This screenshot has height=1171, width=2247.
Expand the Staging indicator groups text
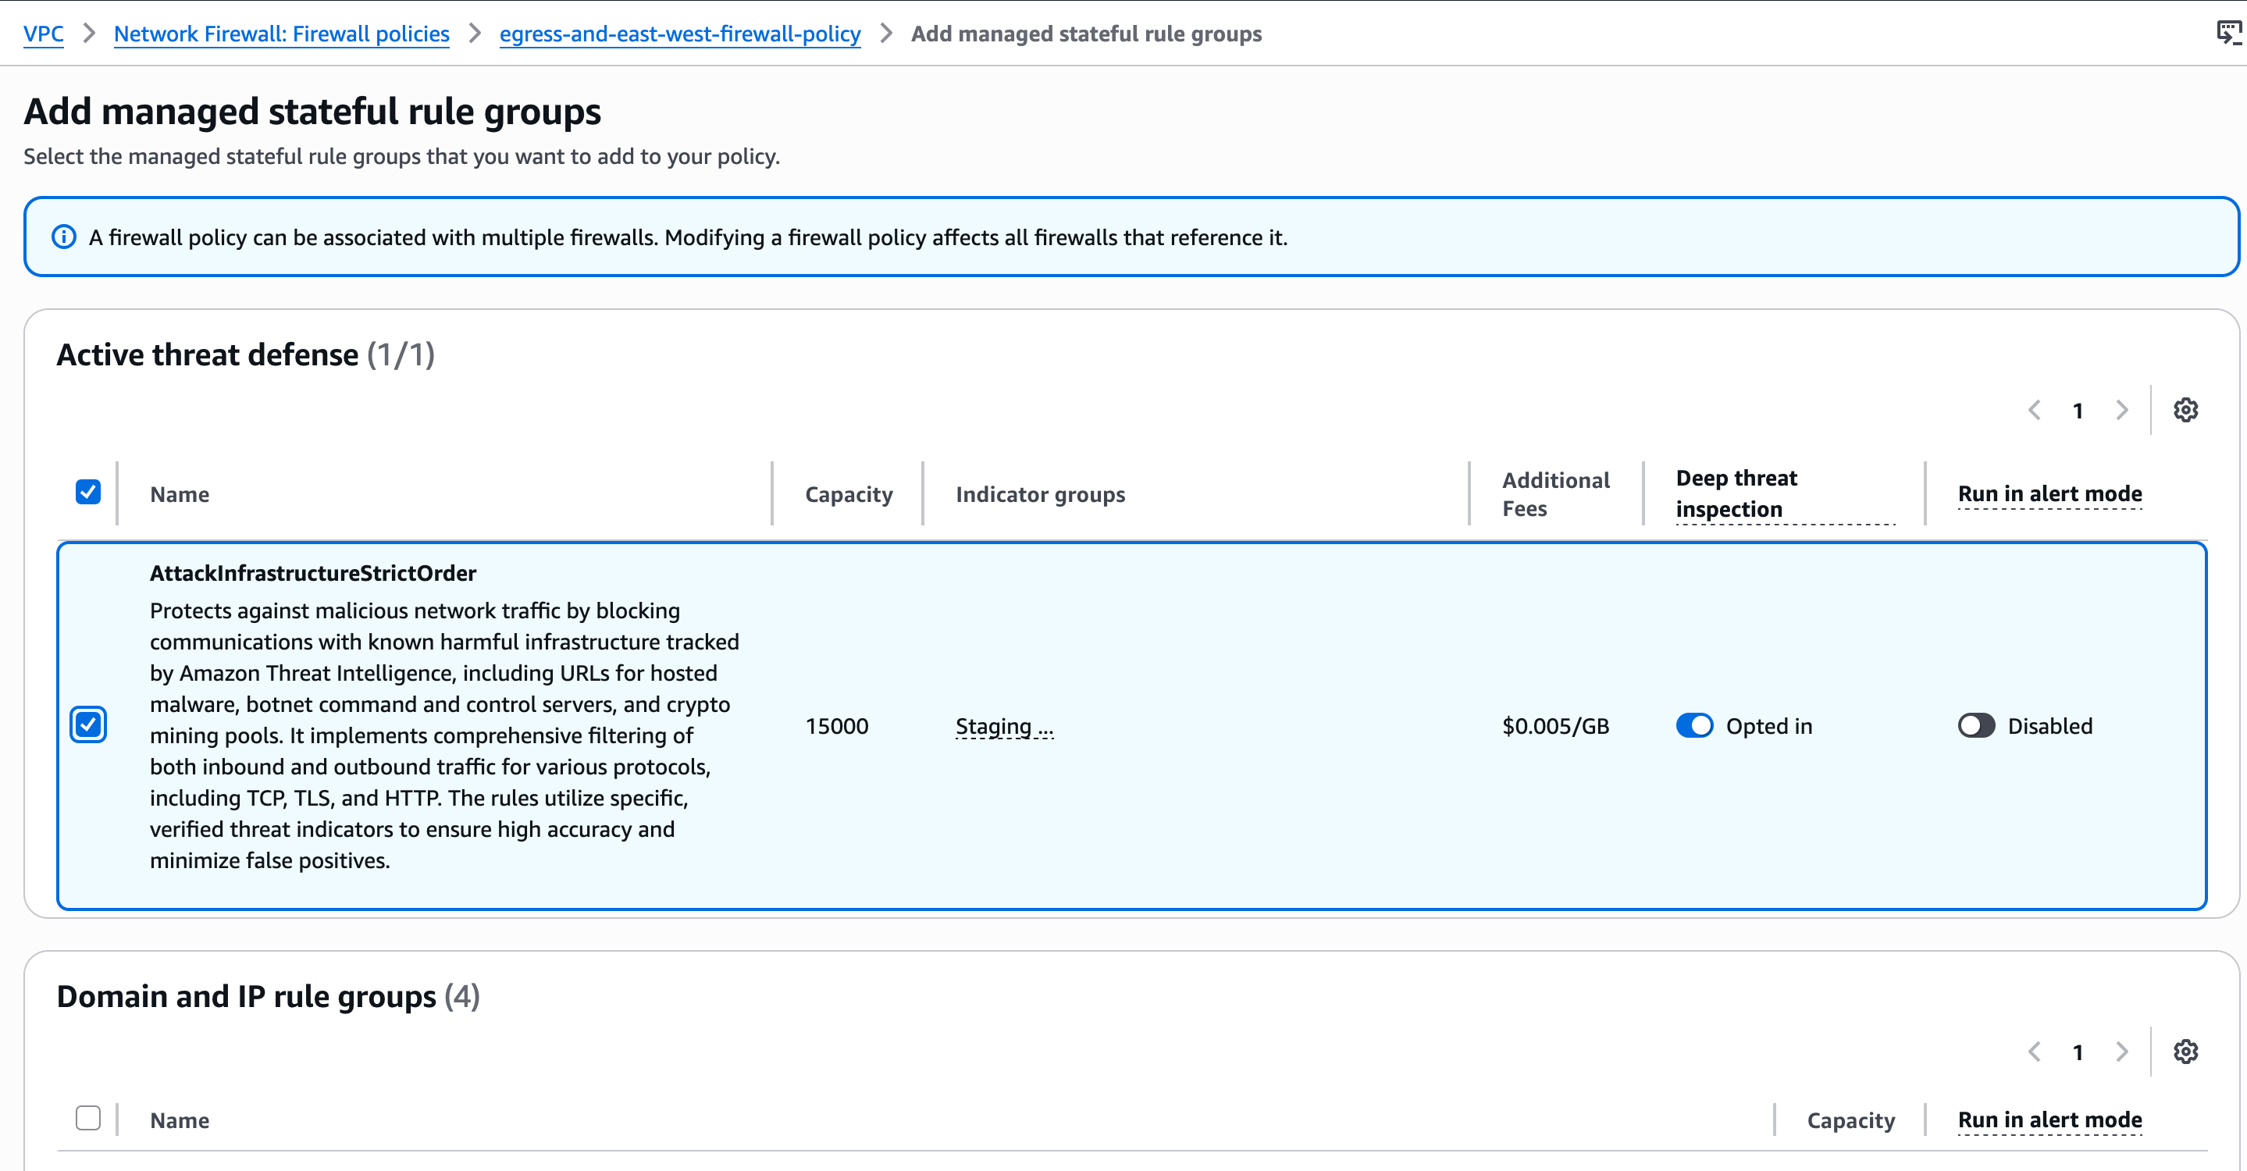coord(1004,726)
